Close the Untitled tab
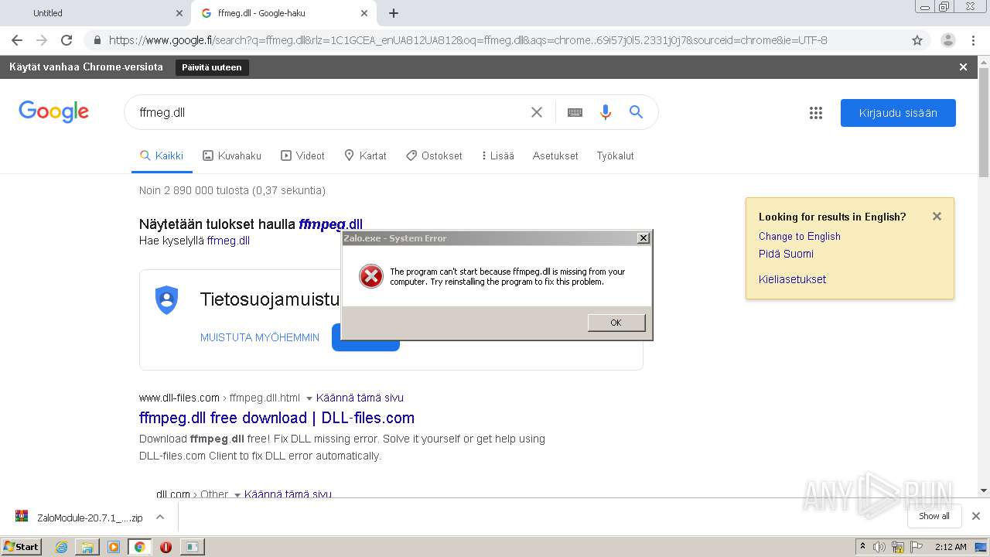Image resolution: width=990 pixels, height=557 pixels. (179, 13)
